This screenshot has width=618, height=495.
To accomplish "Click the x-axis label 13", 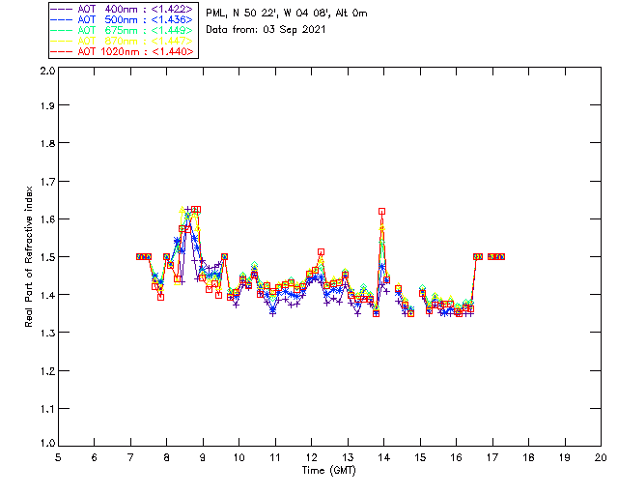I will click(348, 457).
